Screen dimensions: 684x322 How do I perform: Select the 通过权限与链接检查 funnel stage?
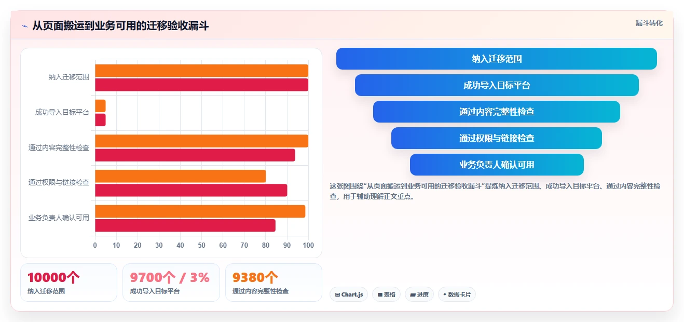(x=497, y=138)
